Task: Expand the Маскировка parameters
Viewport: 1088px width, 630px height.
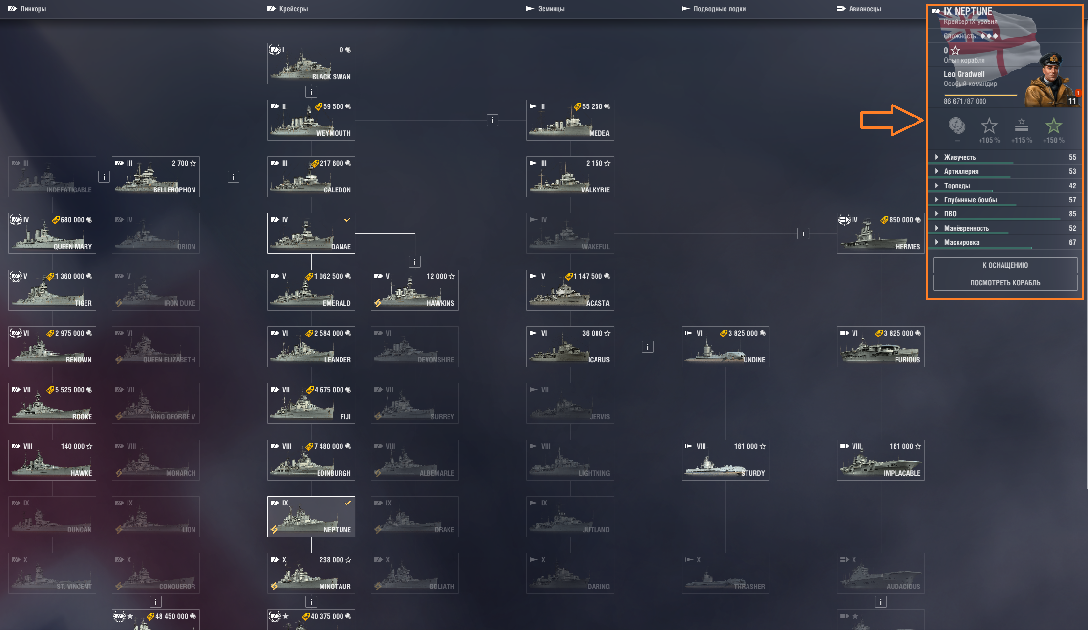Action: [x=1005, y=242]
